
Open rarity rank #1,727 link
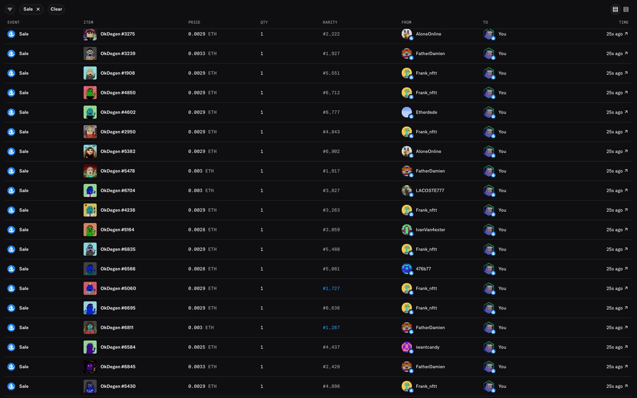tap(331, 289)
